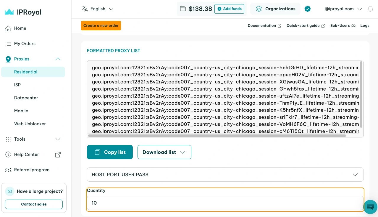Click the Proxies location pin icon
The height and width of the screenshot is (217, 378).
click(8, 59)
